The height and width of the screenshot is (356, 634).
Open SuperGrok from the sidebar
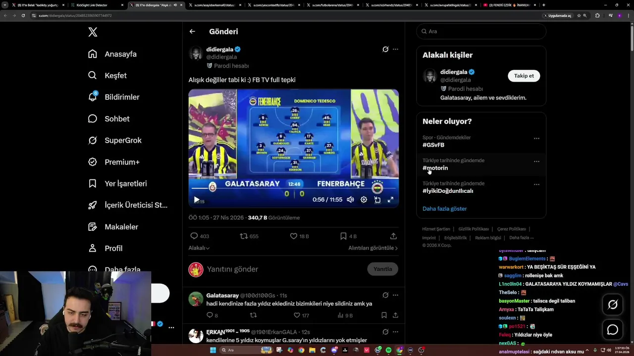[114, 140]
